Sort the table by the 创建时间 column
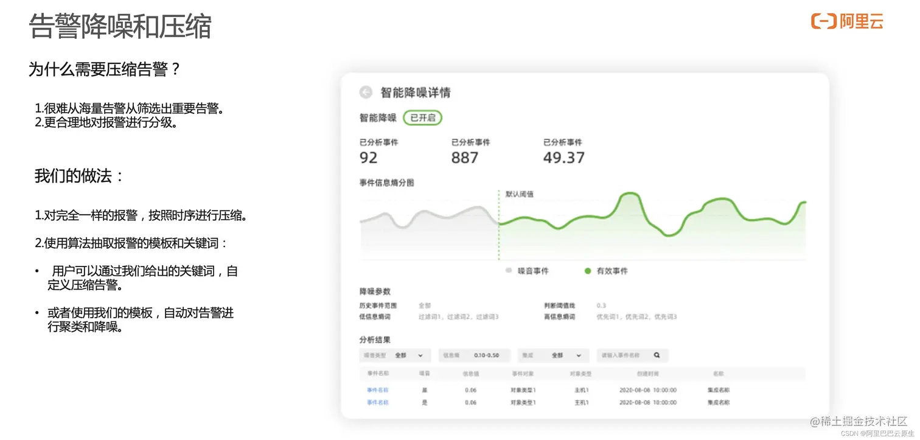The height and width of the screenshot is (440, 920). tap(647, 373)
